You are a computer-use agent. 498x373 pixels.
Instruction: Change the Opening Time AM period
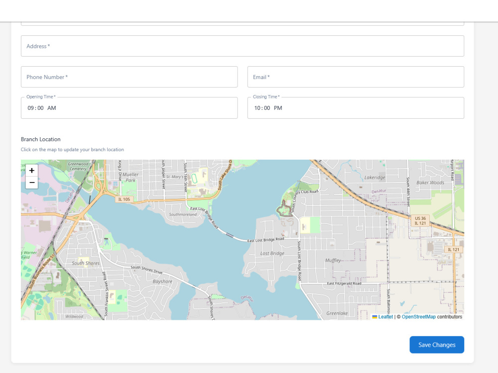[51, 108]
